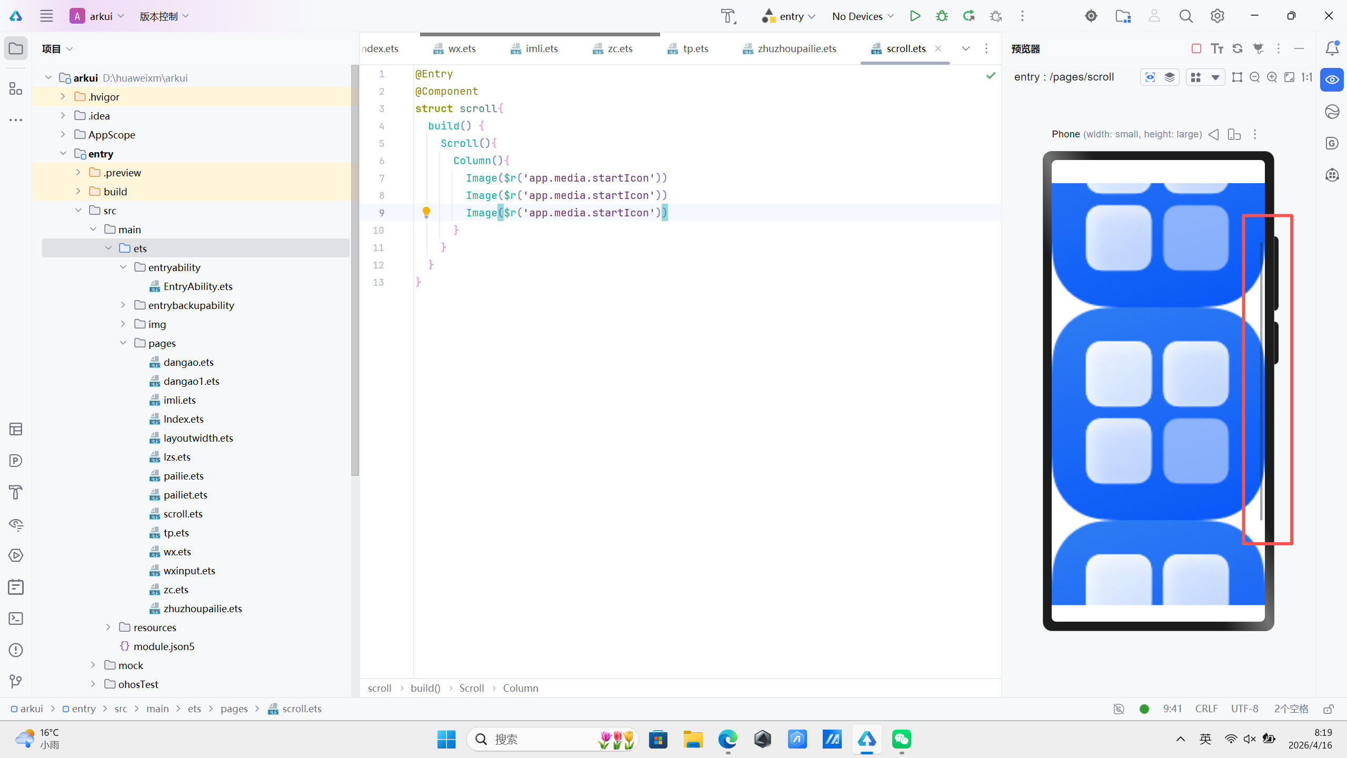
Task: Open WeChat from Windows taskbar
Action: click(901, 739)
